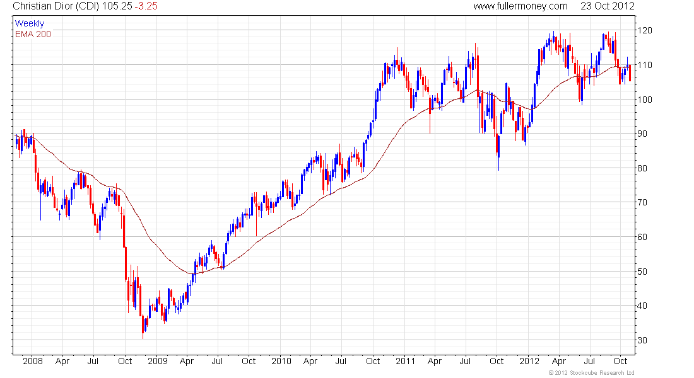Click the 110 price axis label
Screen dimensions: 694x378
click(x=644, y=65)
